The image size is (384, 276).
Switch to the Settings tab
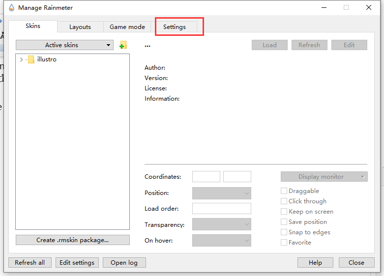point(175,27)
